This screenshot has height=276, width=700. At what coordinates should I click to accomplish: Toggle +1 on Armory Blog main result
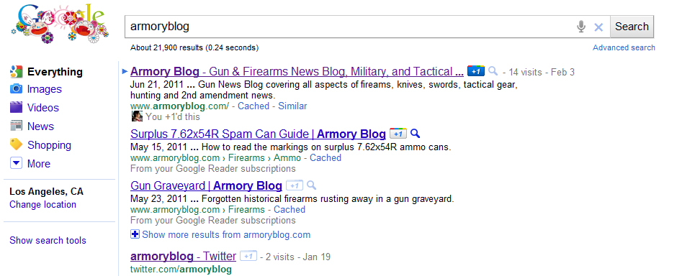coord(476,71)
